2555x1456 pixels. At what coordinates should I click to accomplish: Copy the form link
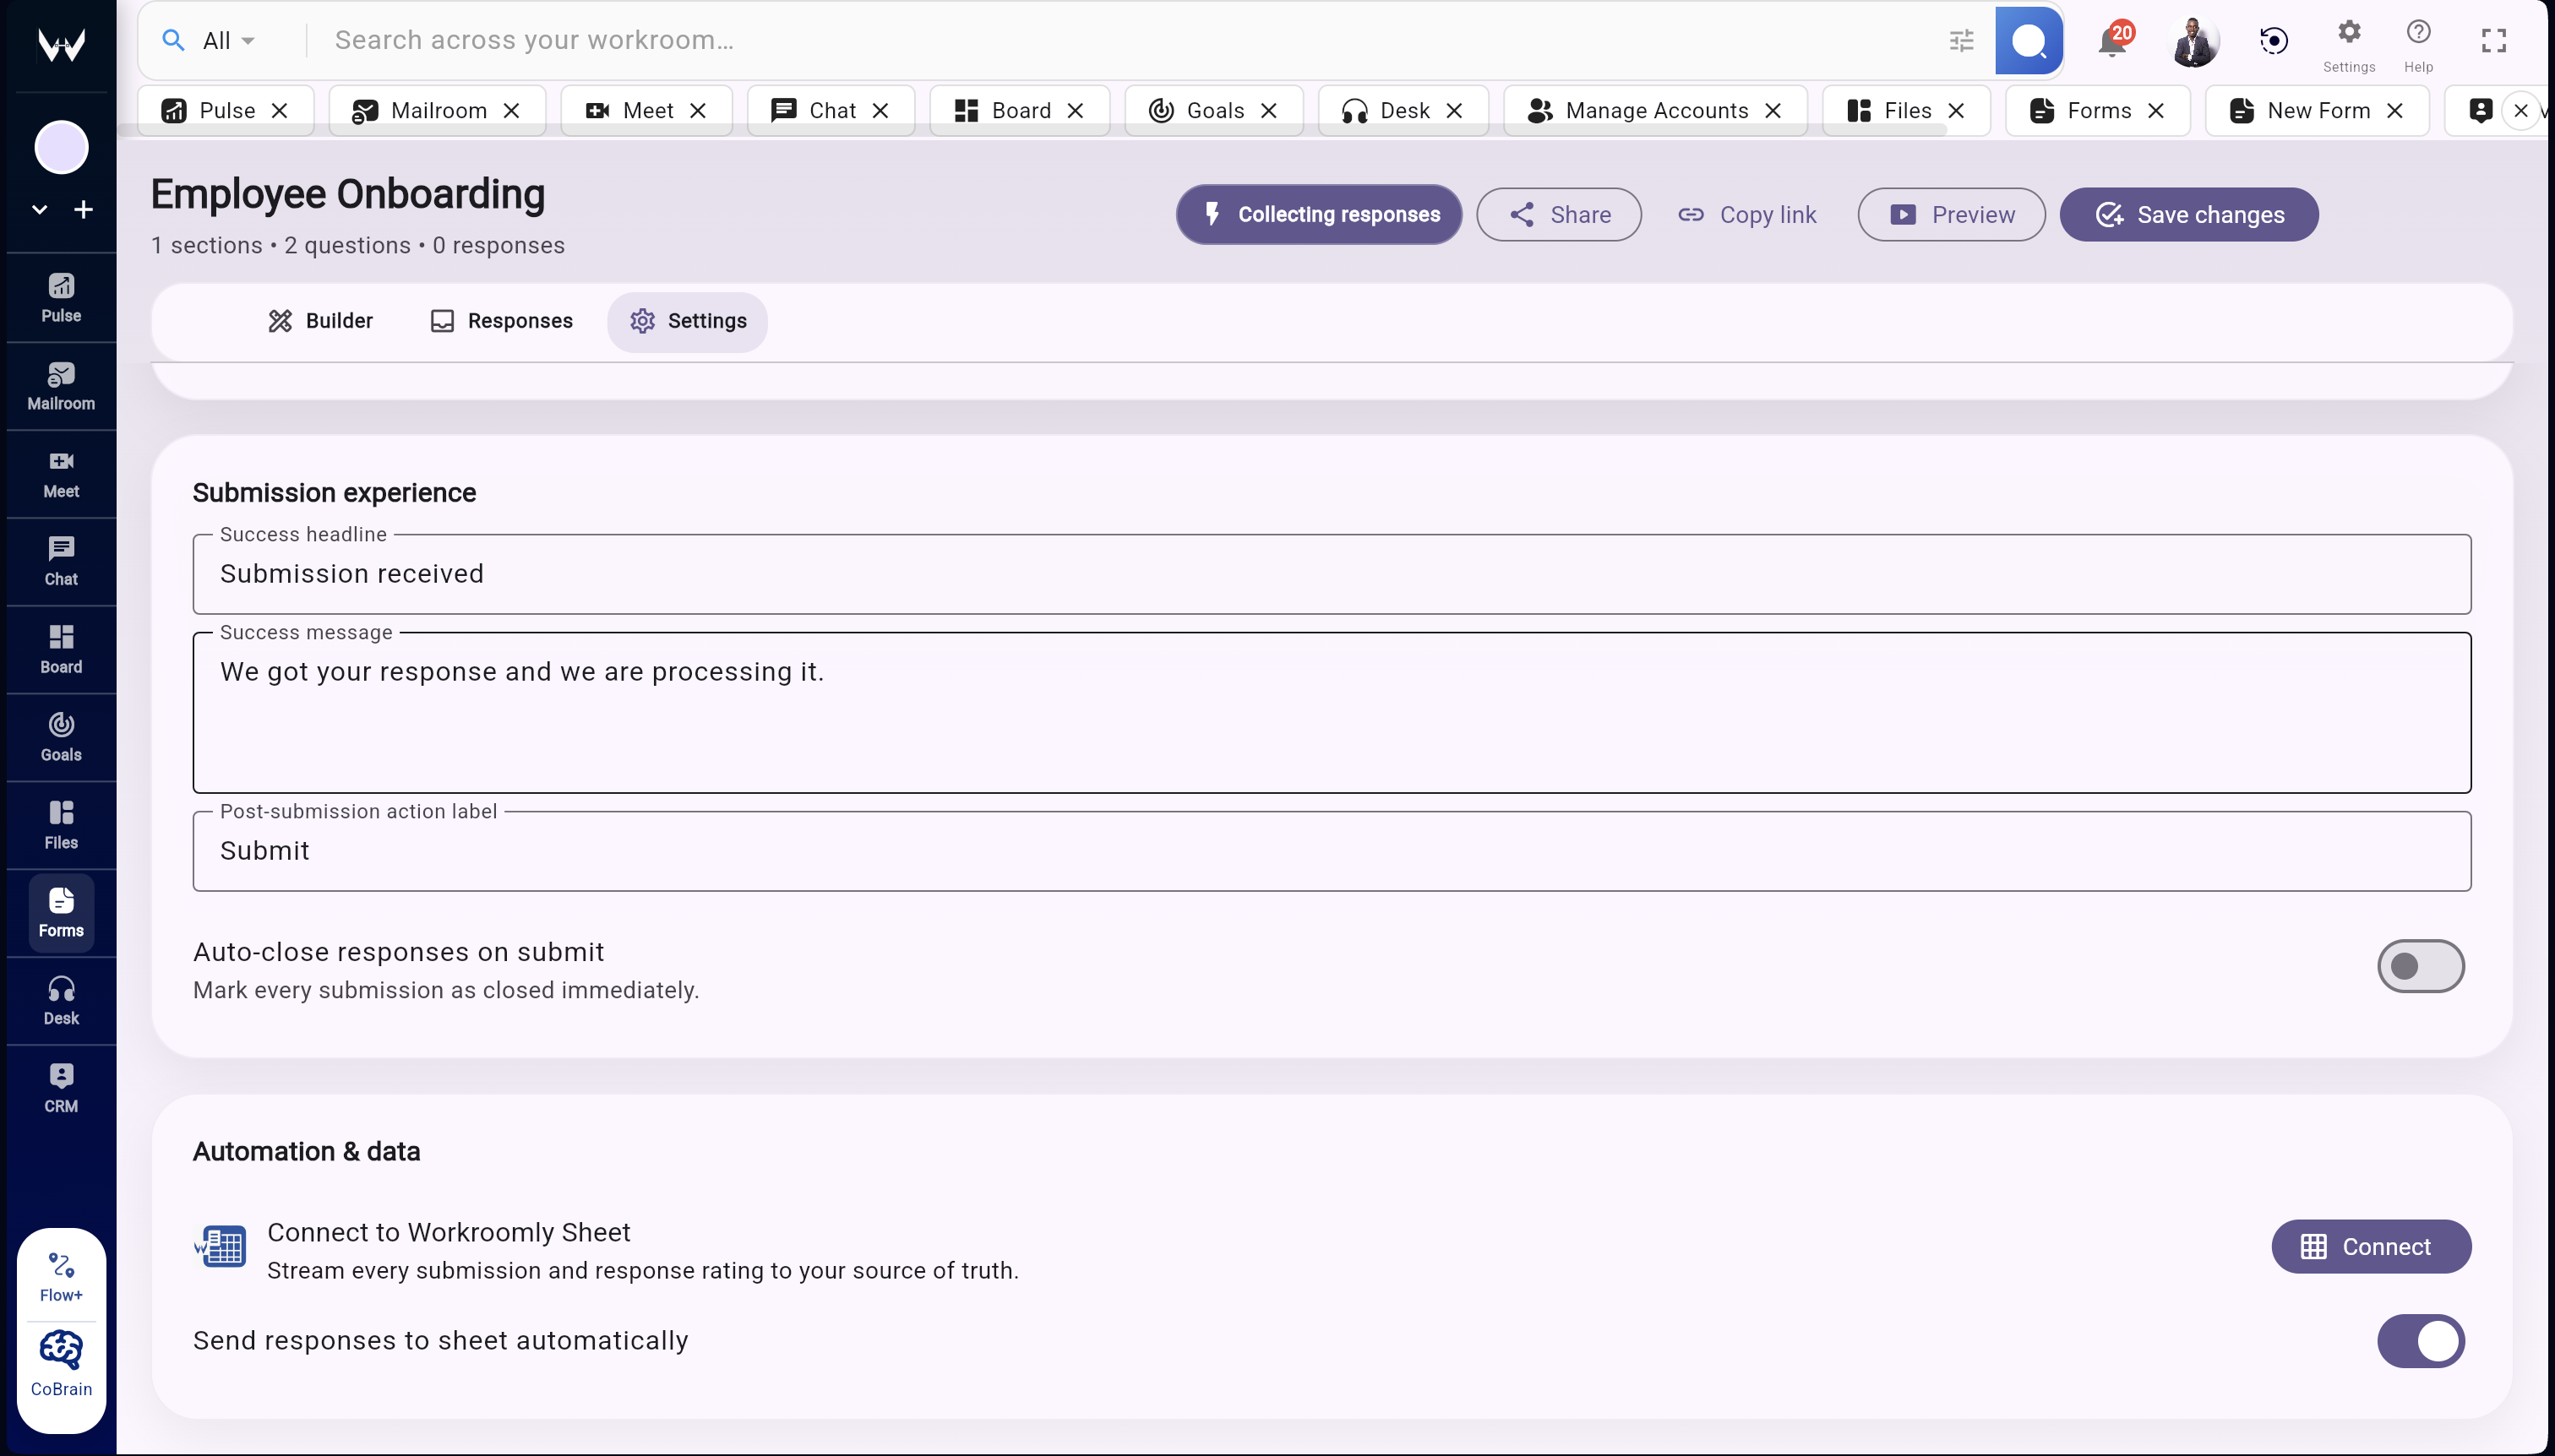click(1746, 214)
